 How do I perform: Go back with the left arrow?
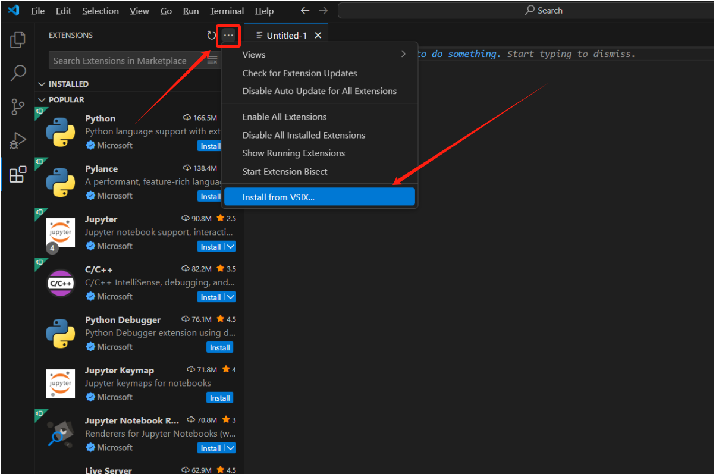pos(304,11)
